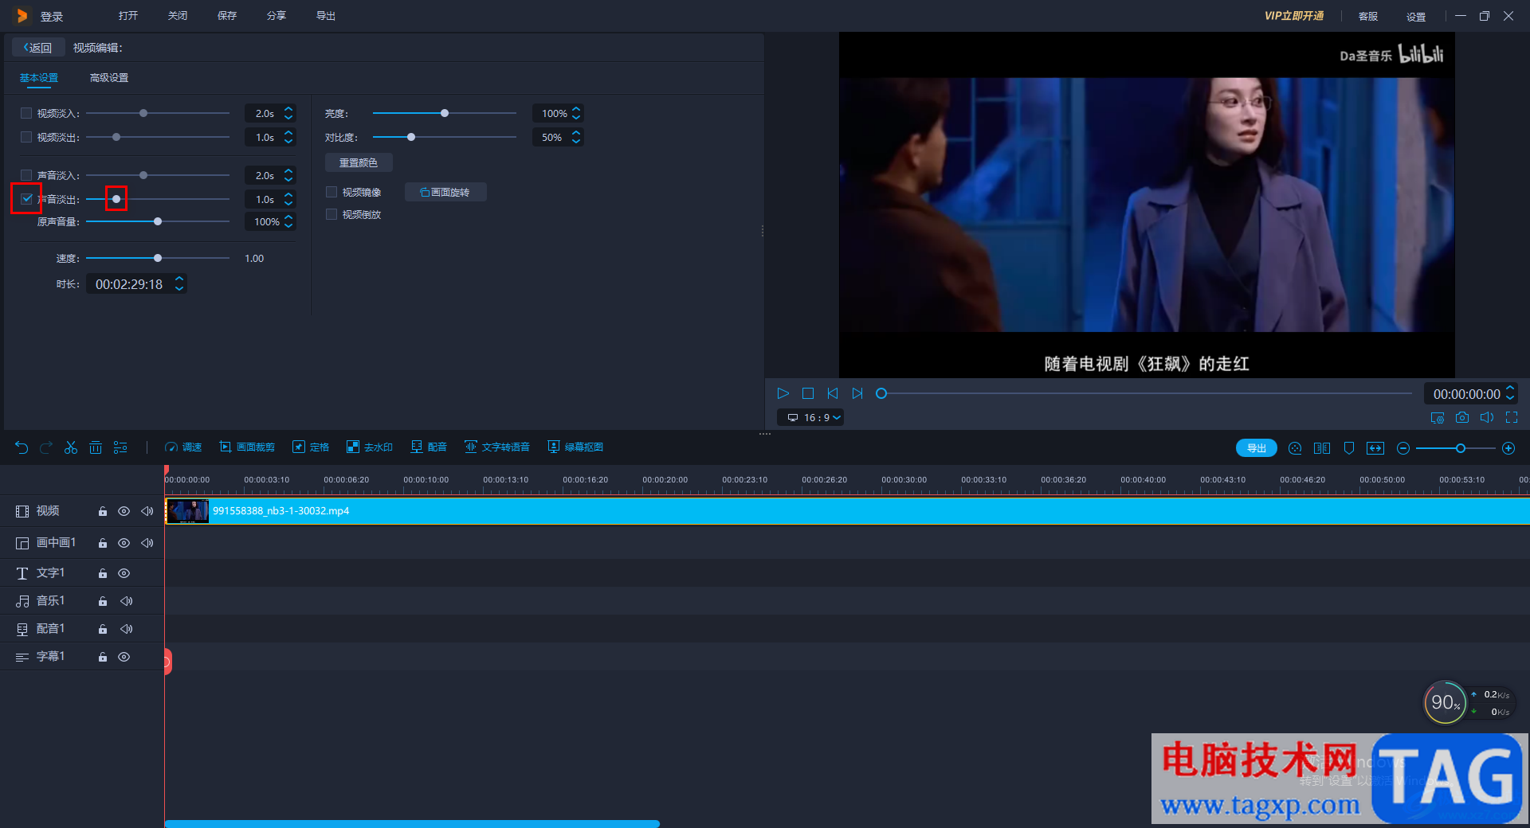Lock the 视频 track
This screenshot has height=828, width=1530.
click(103, 511)
